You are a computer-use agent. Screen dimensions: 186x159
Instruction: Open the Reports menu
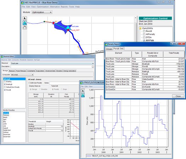[x=64, y=7]
